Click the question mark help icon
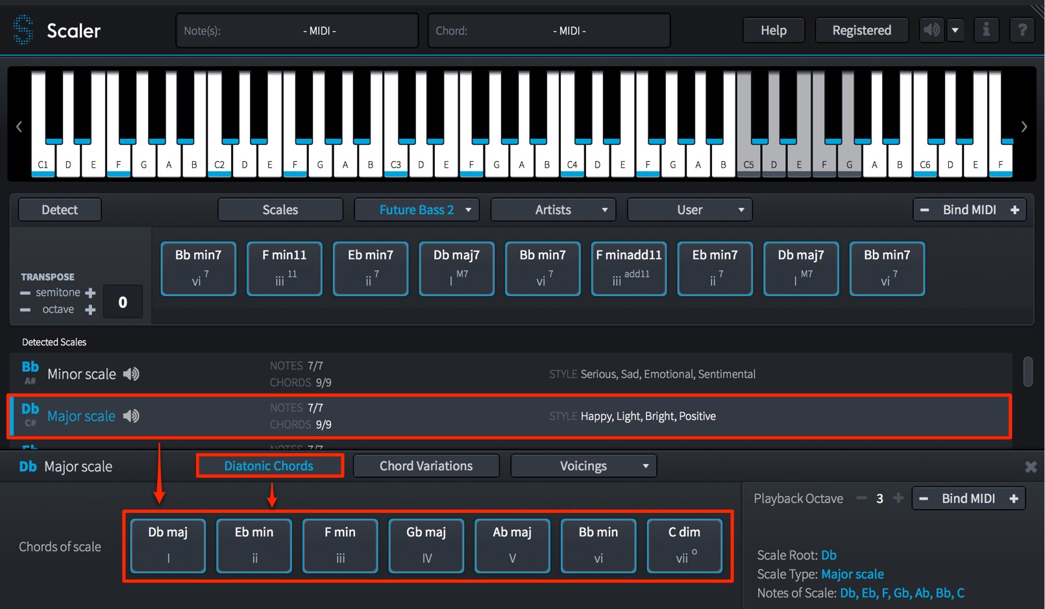The height and width of the screenshot is (609, 1045). click(x=1022, y=30)
